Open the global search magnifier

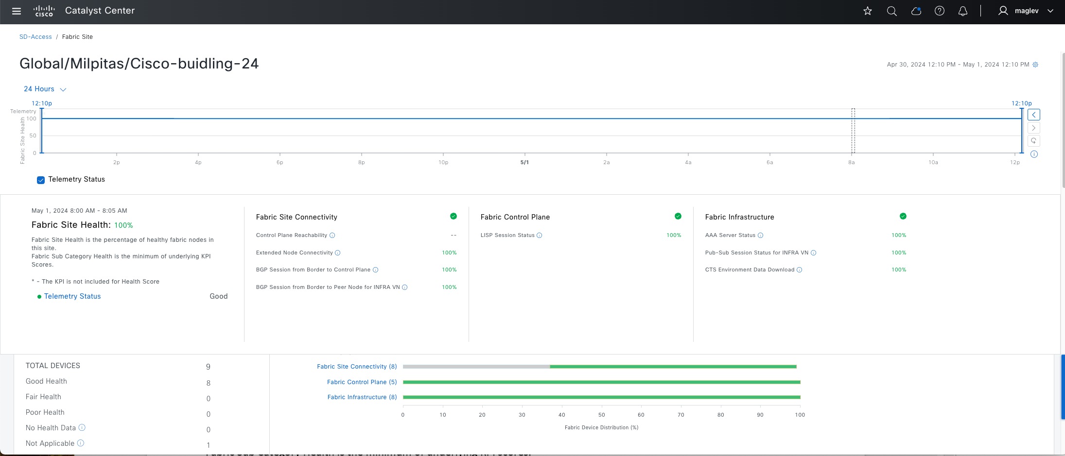[x=891, y=11]
